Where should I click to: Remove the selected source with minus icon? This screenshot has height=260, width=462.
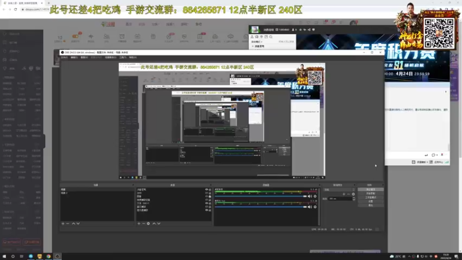click(x=143, y=224)
